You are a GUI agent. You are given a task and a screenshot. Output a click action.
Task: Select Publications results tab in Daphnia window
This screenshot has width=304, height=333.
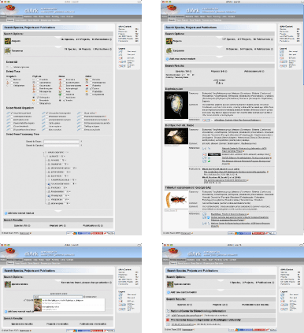[x=254, y=71]
